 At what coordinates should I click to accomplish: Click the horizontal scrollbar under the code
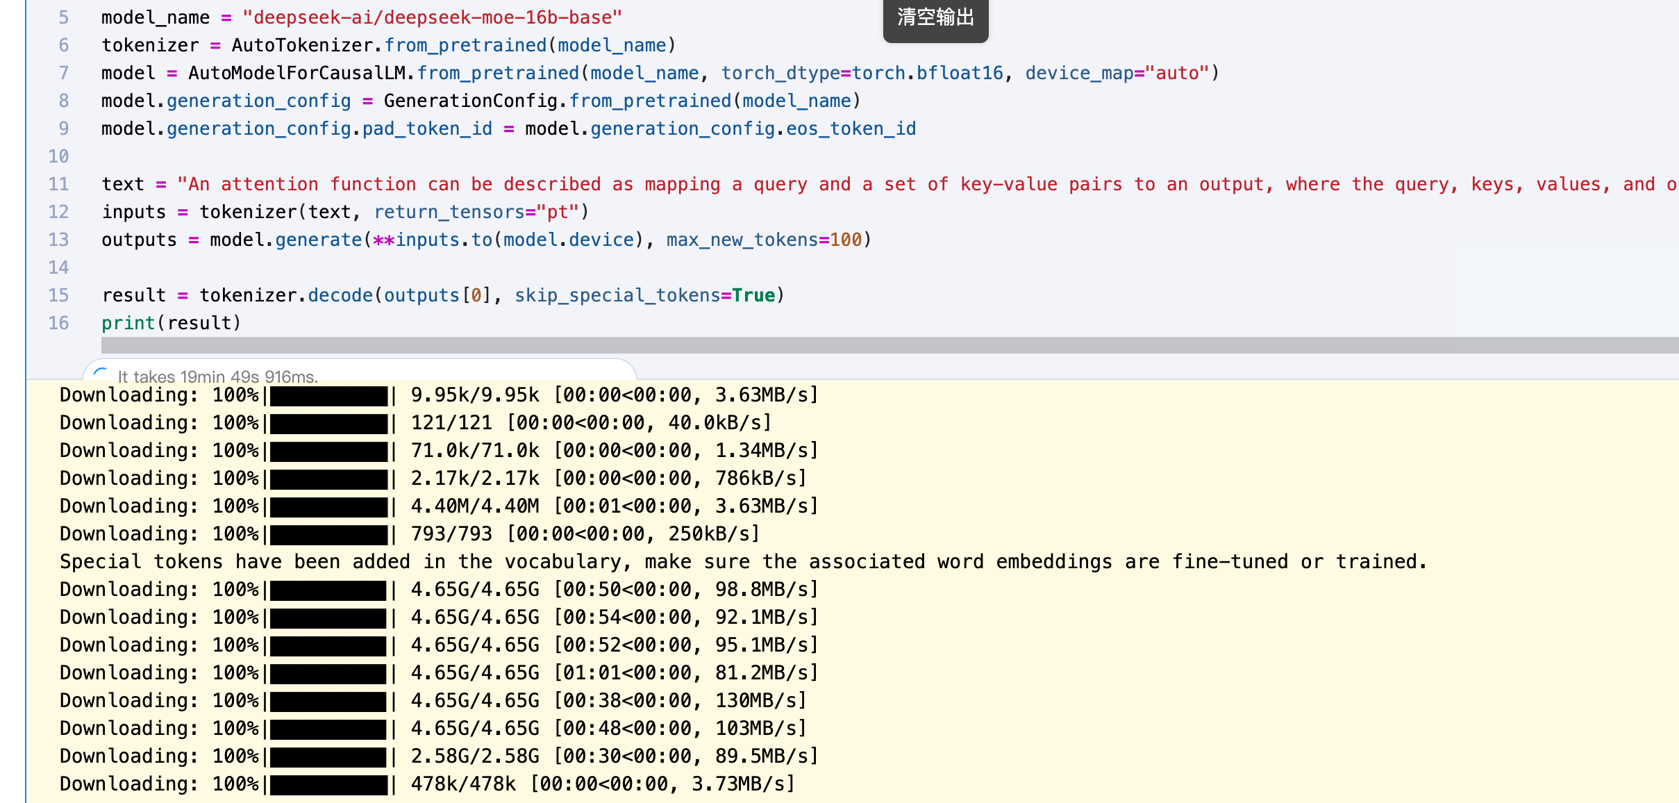pyautogui.click(x=889, y=345)
